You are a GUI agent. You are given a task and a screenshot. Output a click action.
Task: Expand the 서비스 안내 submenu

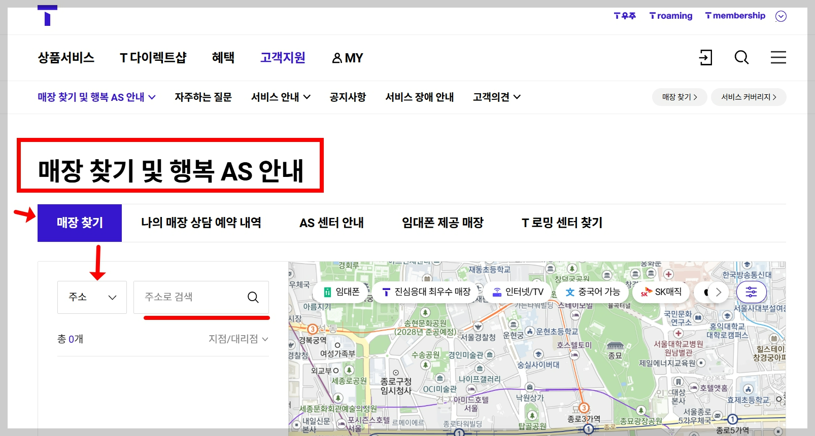[281, 97]
